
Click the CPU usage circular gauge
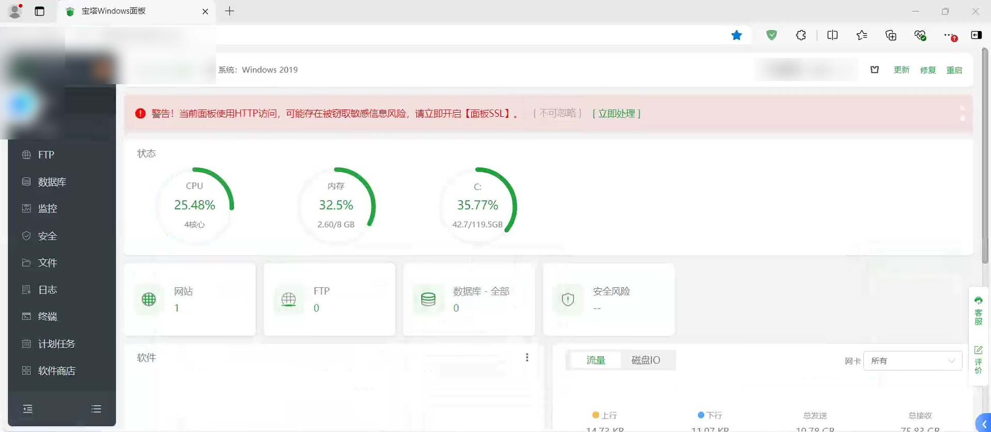[x=195, y=205]
